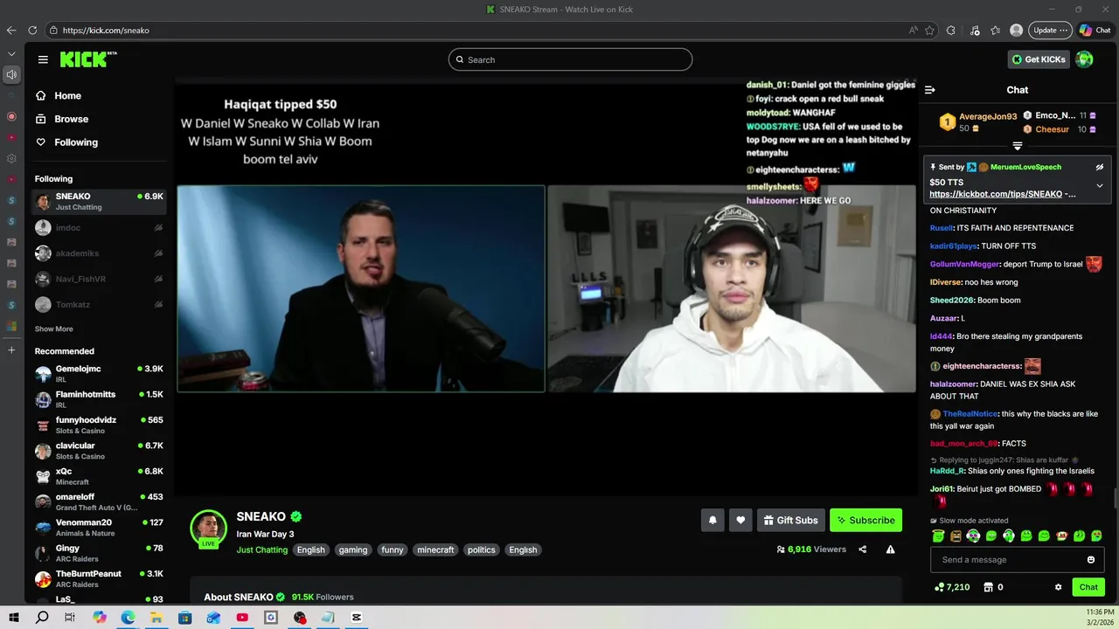Report stream with warning triangle icon
Viewport: 1119px width, 629px height.
[x=890, y=550]
